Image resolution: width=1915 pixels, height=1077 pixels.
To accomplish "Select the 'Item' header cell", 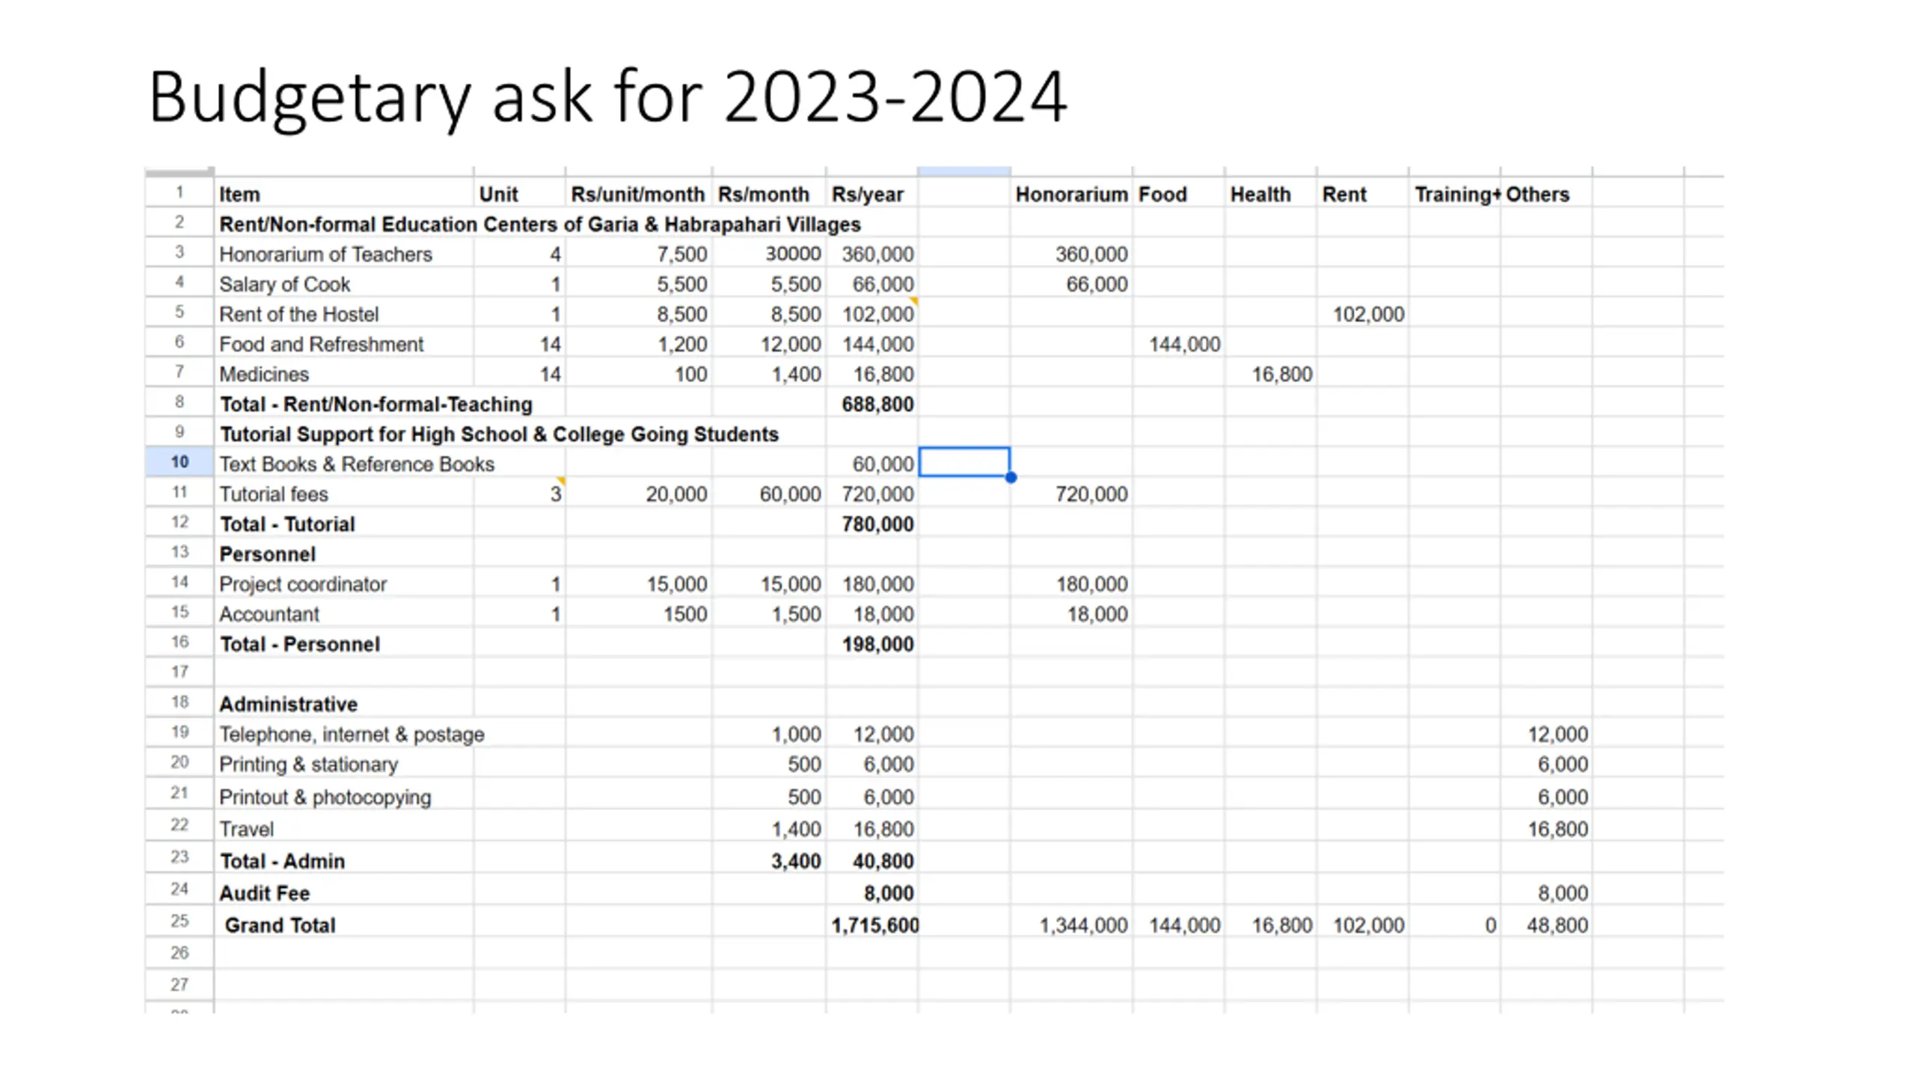I will [x=343, y=193].
